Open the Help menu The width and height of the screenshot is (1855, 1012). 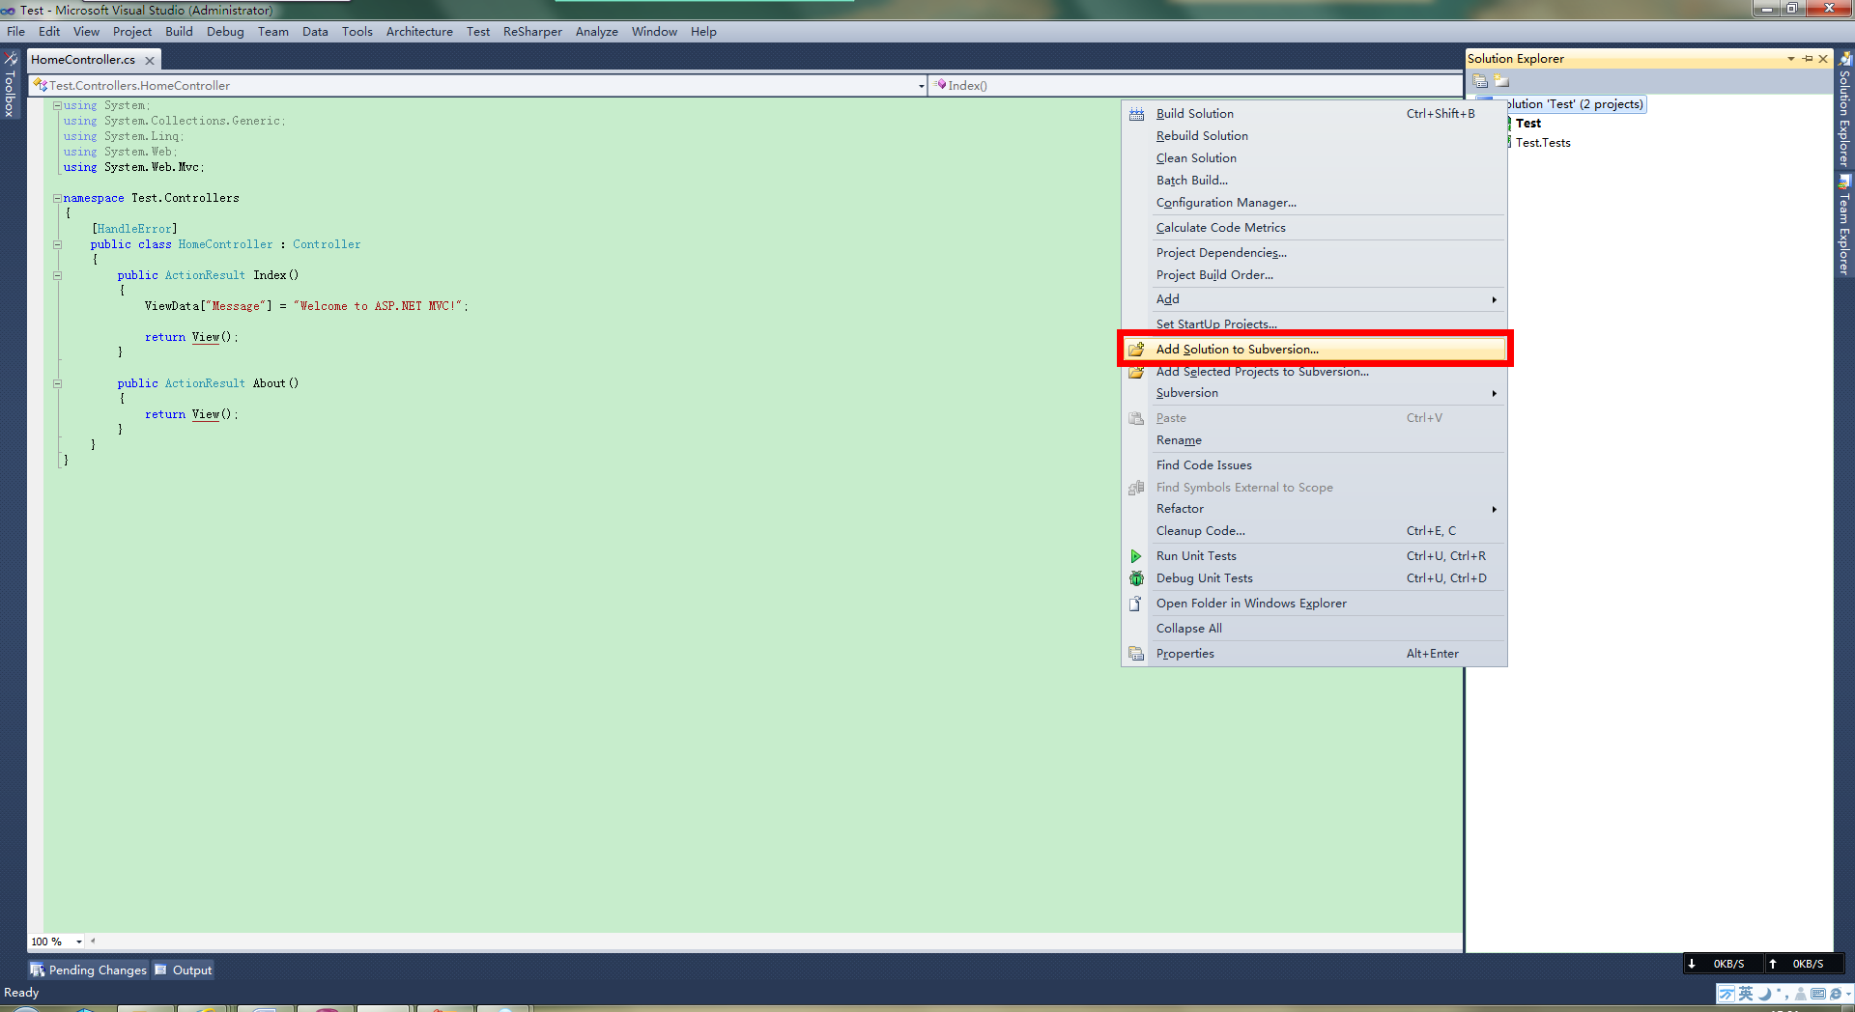(703, 32)
